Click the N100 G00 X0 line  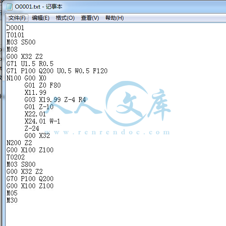point(27,78)
